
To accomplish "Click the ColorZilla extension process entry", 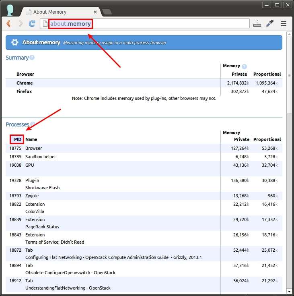I will (35, 211).
